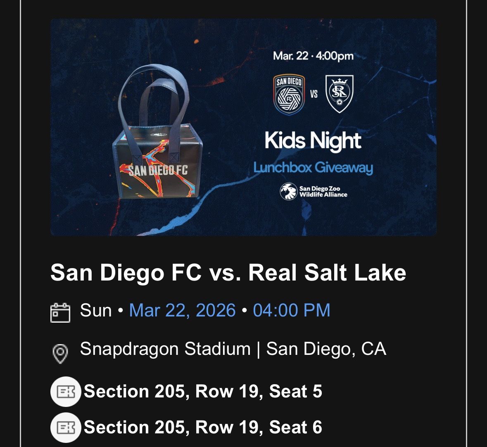Image resolution: width=487 pixels, height=447 pixels.
Task: Click the San Diego Zoo Wildlife Alliance logo
Action: coord(314,191)
